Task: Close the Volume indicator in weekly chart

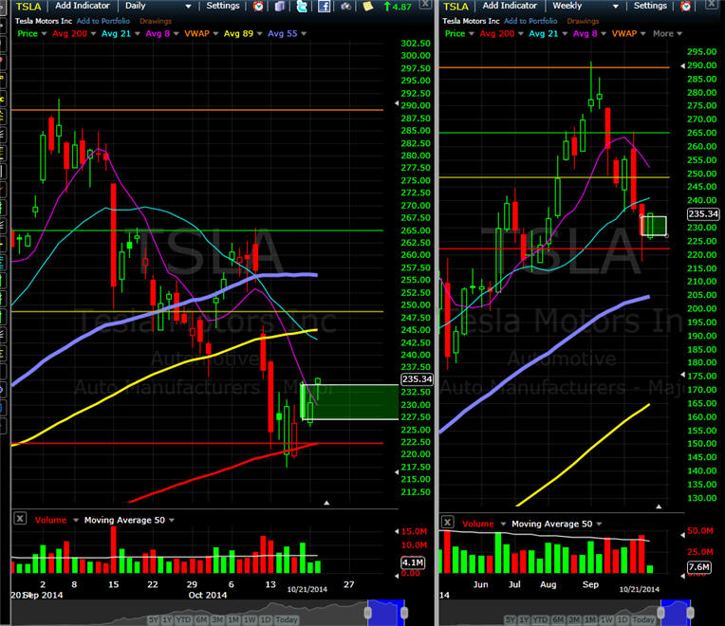Action: [x=447, y=523]
